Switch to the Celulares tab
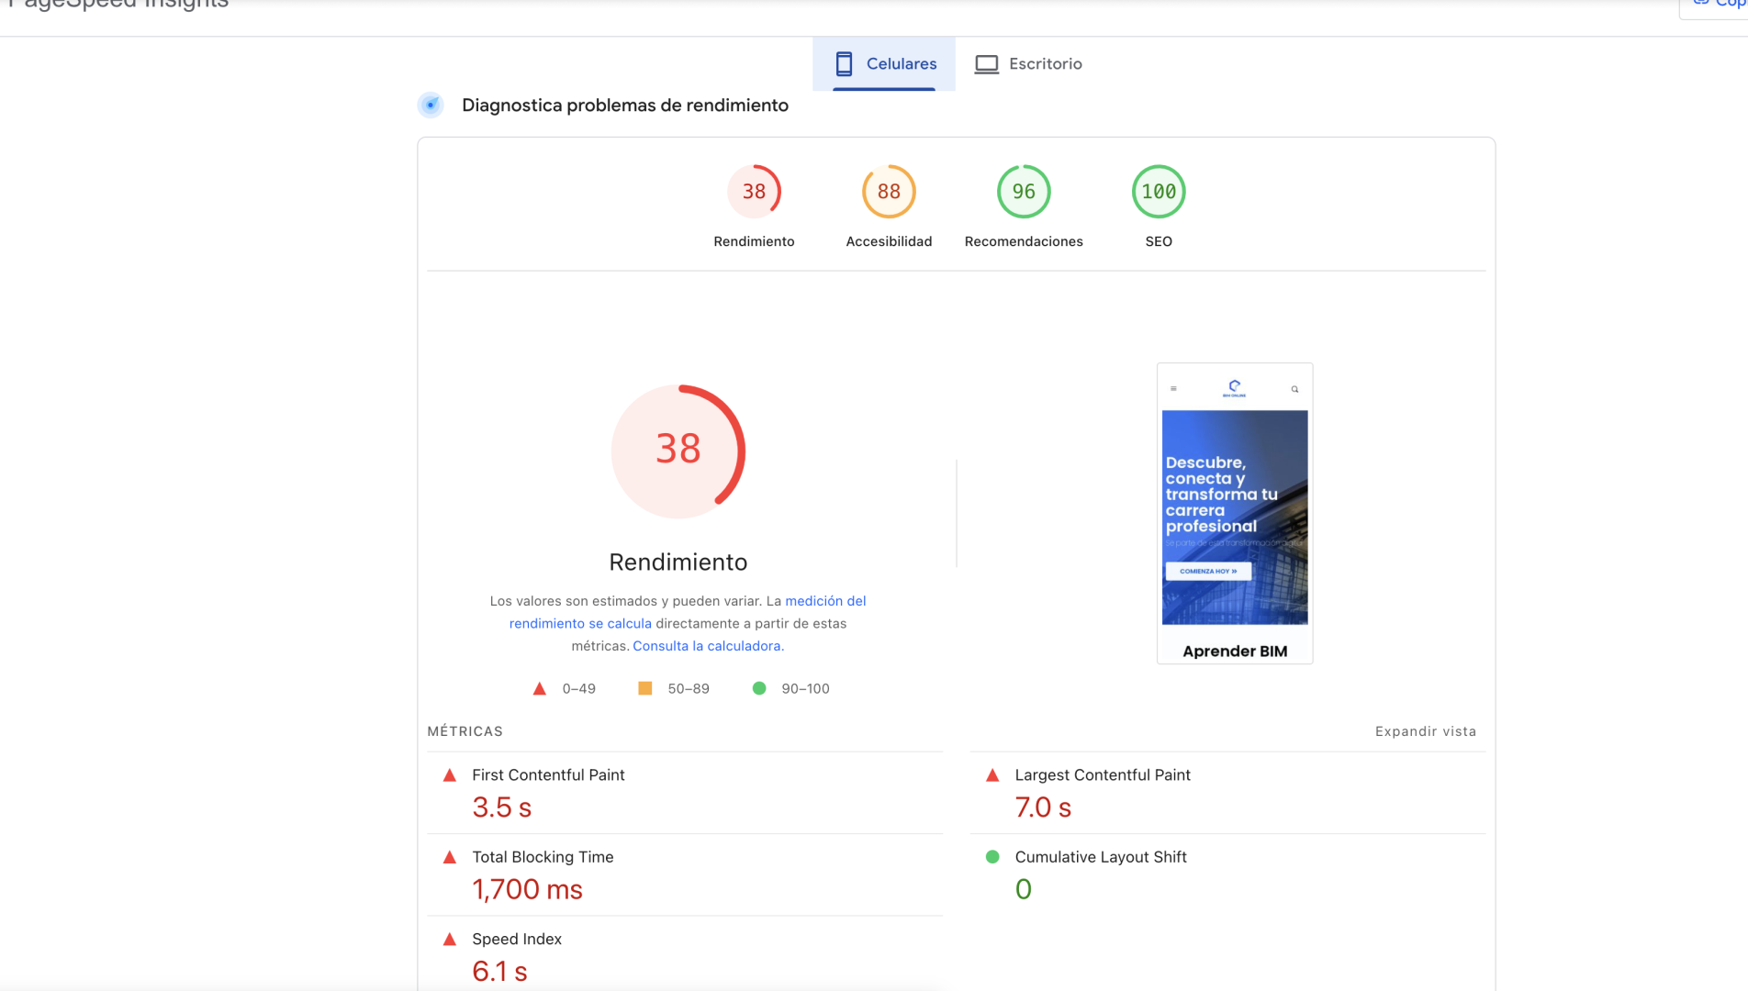 click(884, 64)
